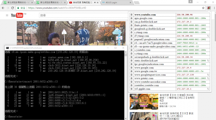
Task: Select the www.youtube.com domain row
Action: point(170,15)
